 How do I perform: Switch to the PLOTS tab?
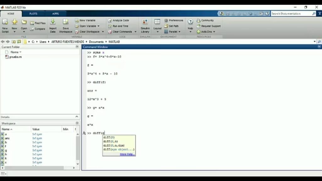pos(33,14)
